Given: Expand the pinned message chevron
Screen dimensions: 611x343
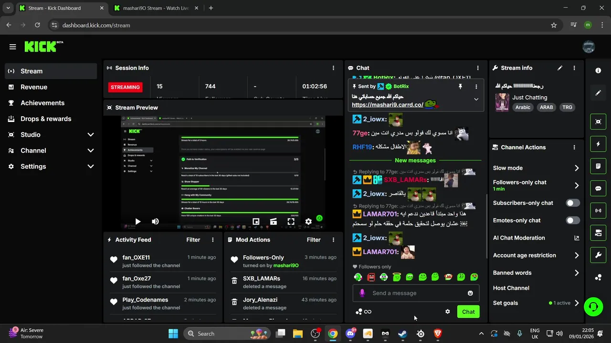Looking at the screenshot, I should pos(476,99).
